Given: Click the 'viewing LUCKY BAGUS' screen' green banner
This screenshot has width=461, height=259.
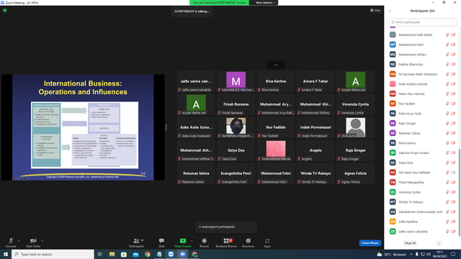Looking at the screenshot, I should (219, 3).
